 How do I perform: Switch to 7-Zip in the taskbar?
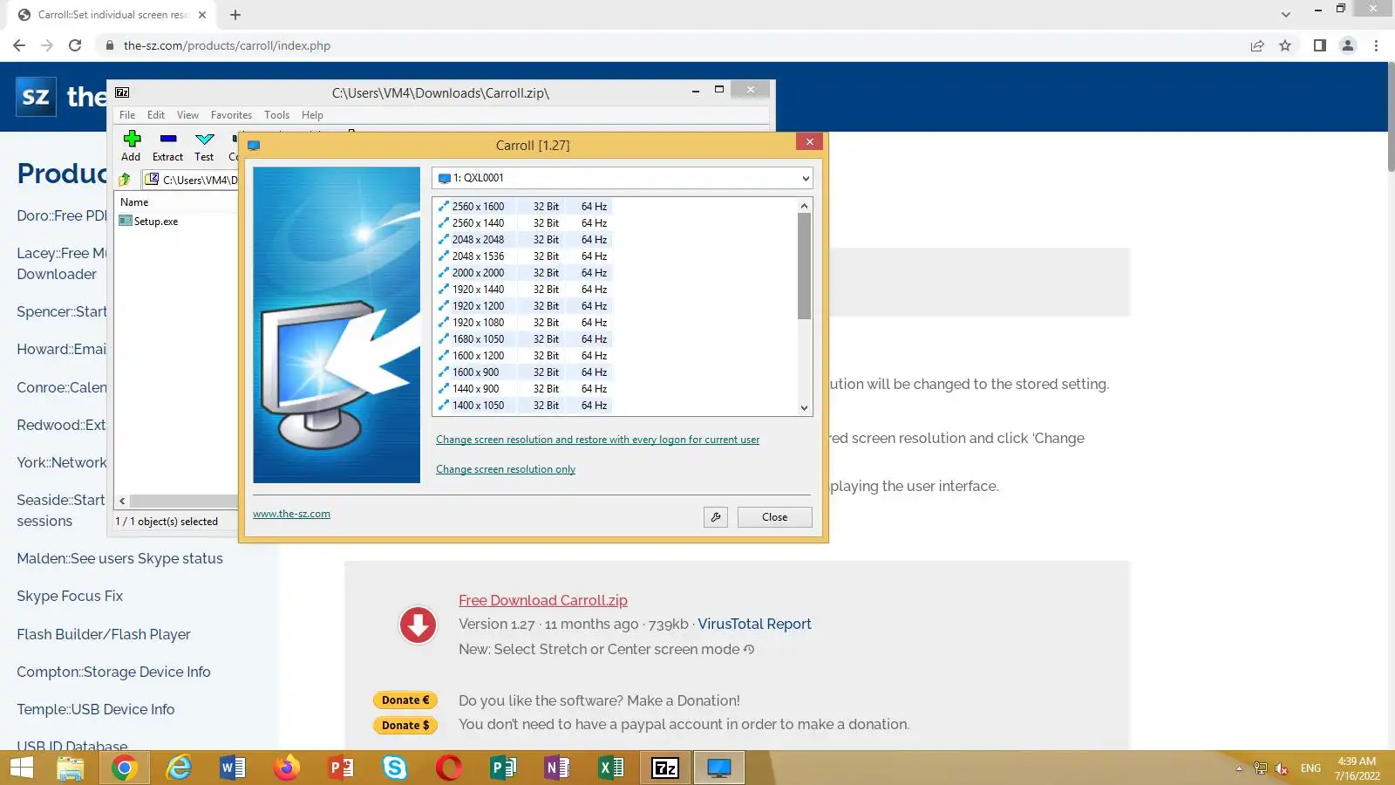tap(665, 768)
